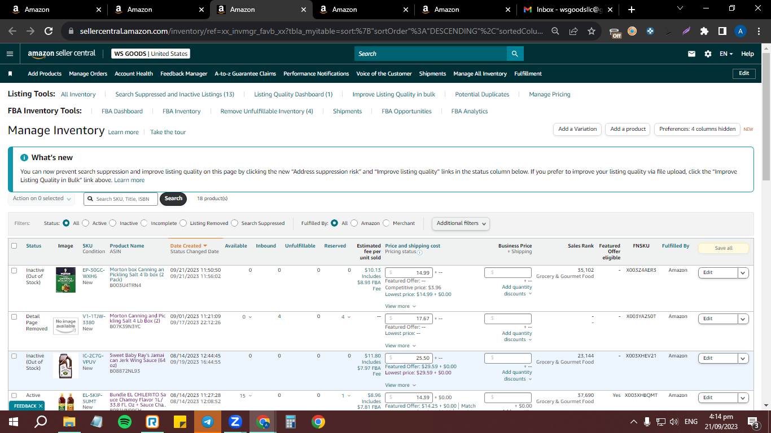Click the Add a product button
The image size is (771, 433).
pos(628,129)
